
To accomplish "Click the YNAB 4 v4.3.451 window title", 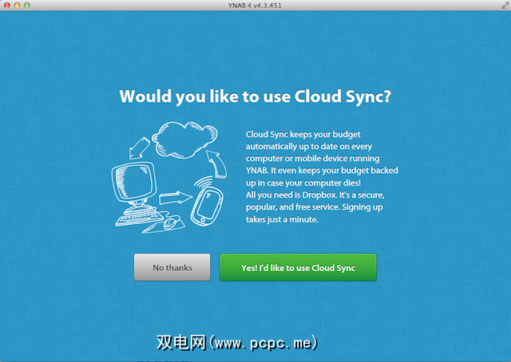I will click(255, 6).
